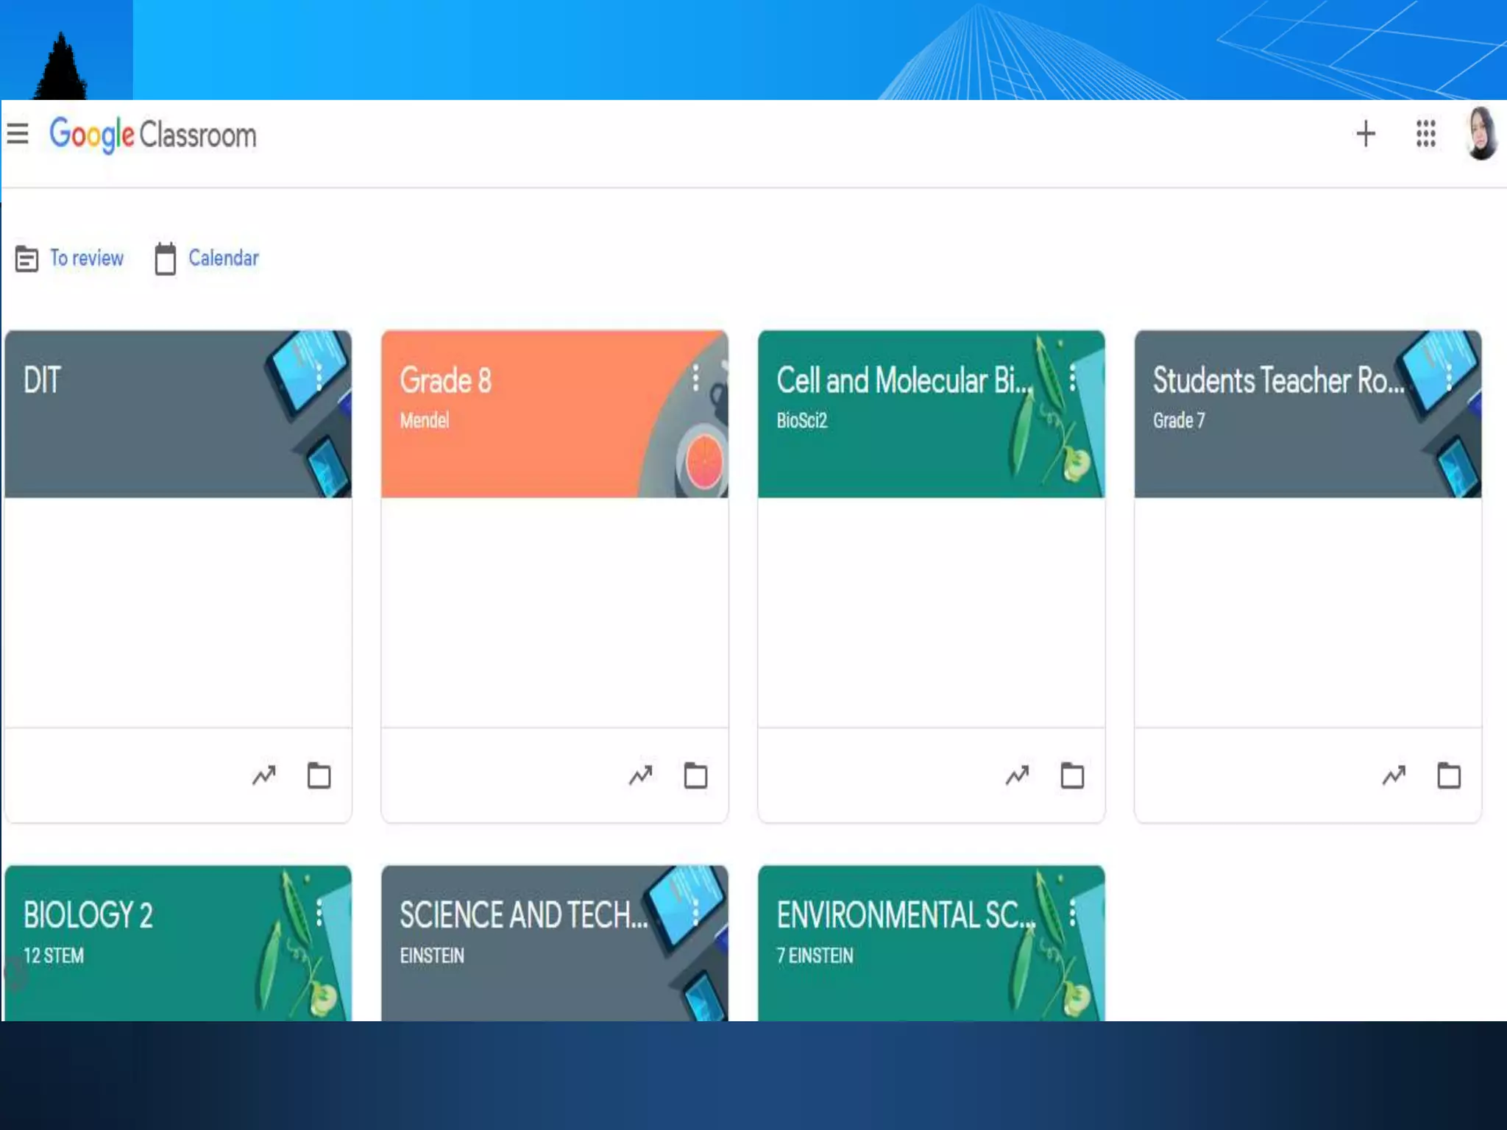This screenshot has height=1130, width=1507.
Task: Open gradebook icon on Students Teacher Room card
Action: point(1394,775)
